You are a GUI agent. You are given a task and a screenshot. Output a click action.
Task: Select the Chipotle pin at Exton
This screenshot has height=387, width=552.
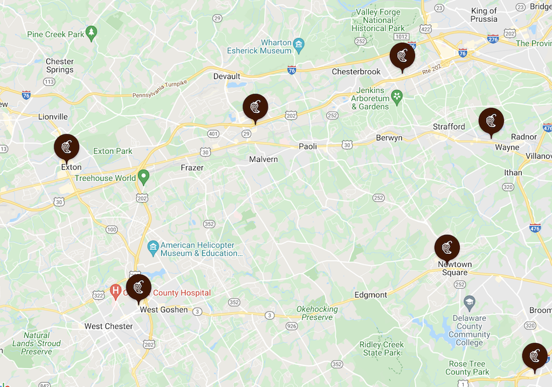tap(66, 148)
